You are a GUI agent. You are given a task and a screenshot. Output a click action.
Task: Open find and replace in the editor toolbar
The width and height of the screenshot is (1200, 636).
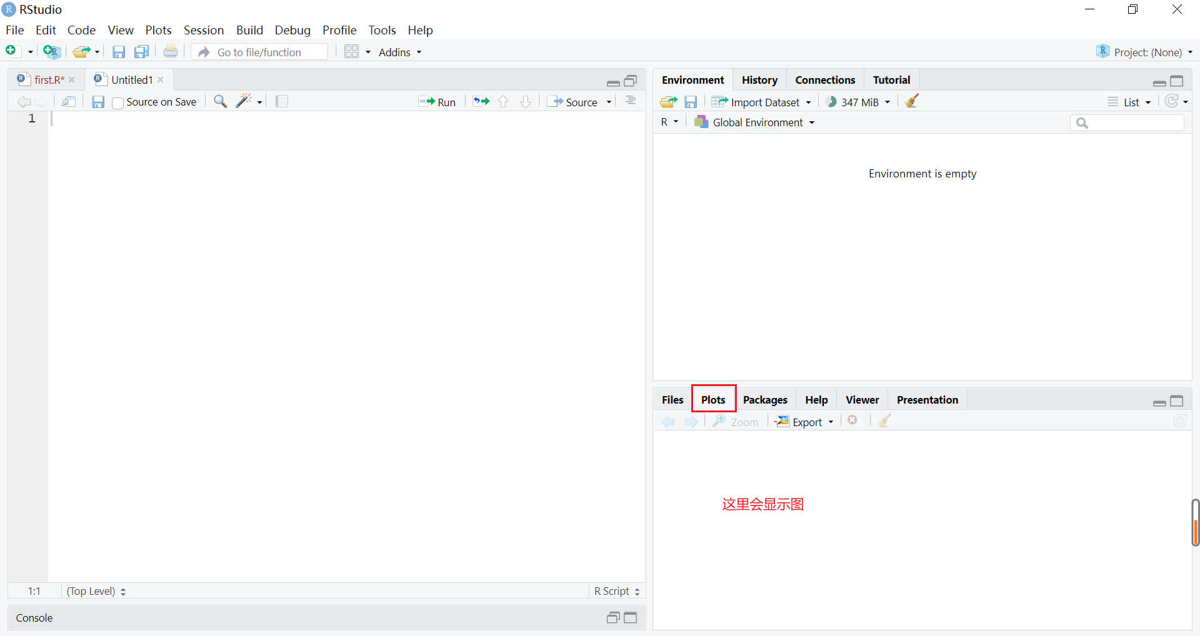pos(220,101)
